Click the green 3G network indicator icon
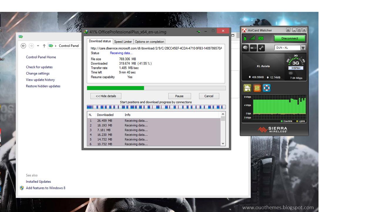 click(x=261, y=38)
